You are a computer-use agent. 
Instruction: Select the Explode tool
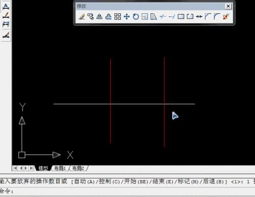226,17
